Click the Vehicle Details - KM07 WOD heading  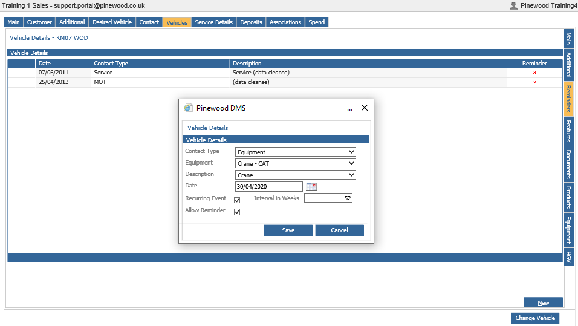(x=48, y=37)
